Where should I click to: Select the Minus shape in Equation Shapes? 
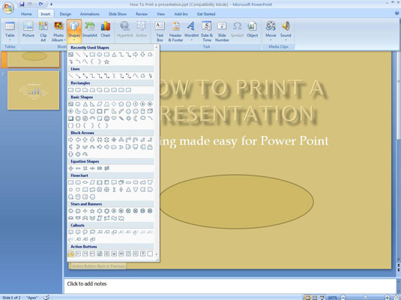78,168
